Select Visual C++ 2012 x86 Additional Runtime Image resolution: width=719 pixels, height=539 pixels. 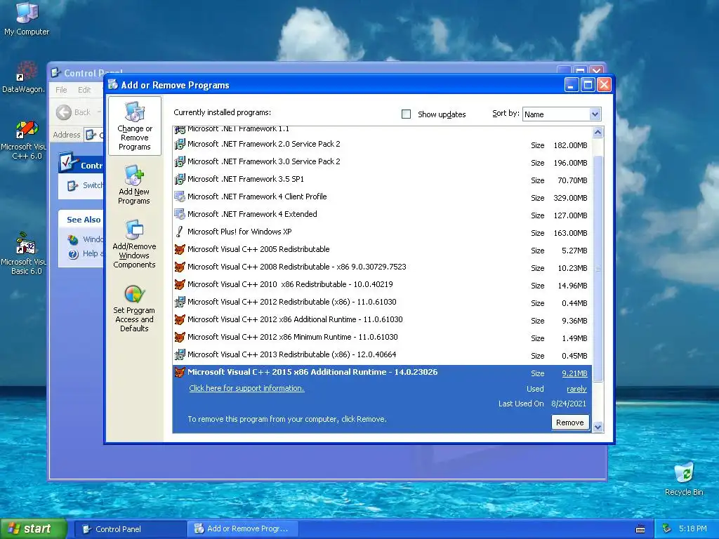(383, 319)
